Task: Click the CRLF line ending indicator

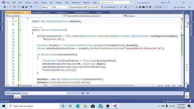Action: point(180,85)
